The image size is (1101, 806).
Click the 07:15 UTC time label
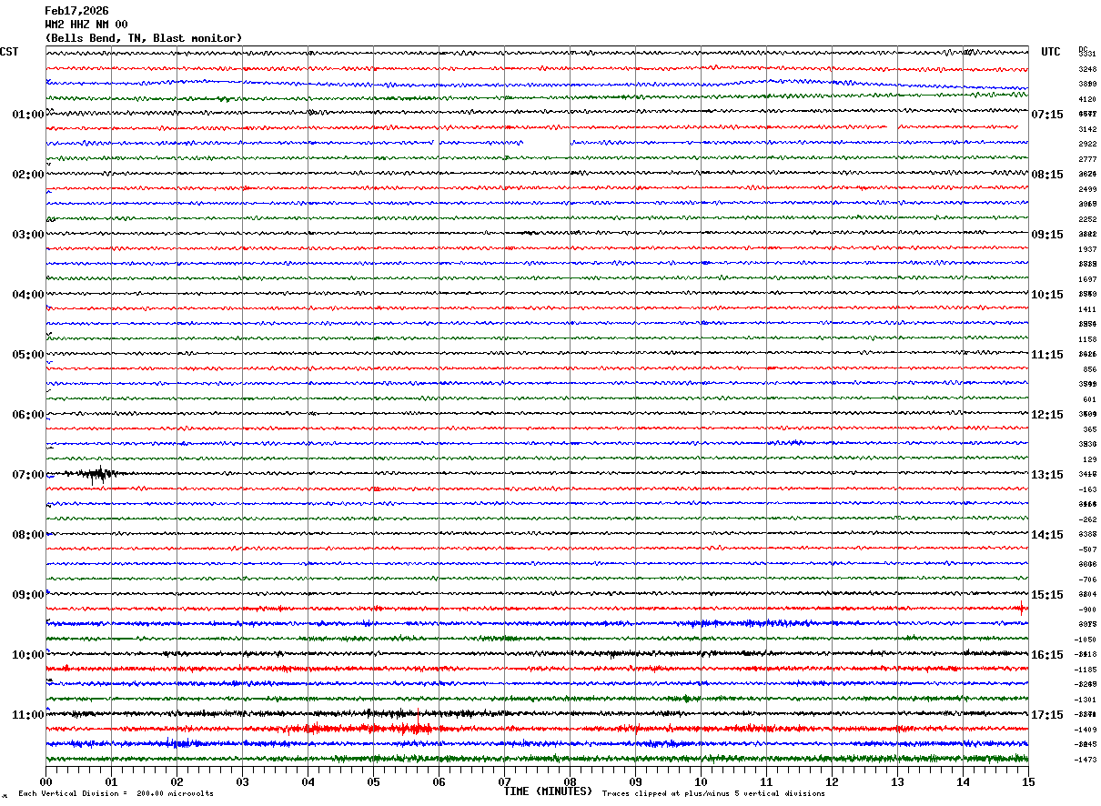coord(1047,115)
